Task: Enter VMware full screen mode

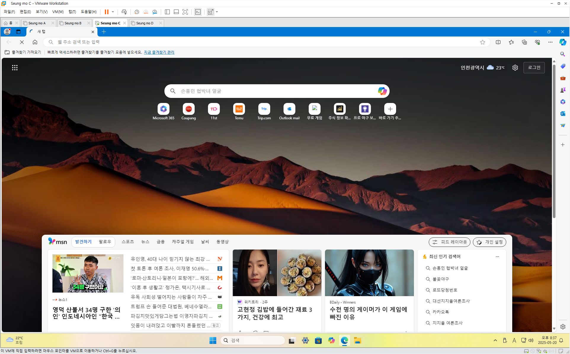Action: pyautogui.click(x=185, y=12)
